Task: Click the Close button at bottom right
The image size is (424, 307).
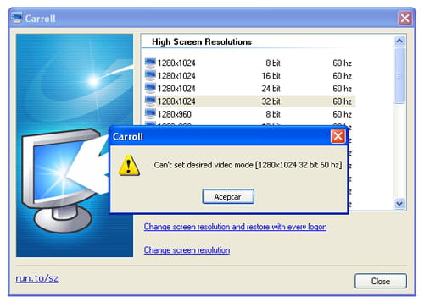Action: click(x=381, y=281)
